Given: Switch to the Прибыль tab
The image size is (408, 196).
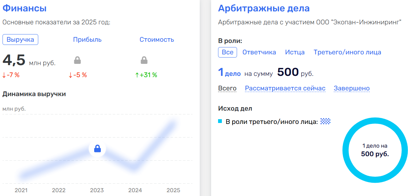Looking at the screenshot, I should pos(87,40).
